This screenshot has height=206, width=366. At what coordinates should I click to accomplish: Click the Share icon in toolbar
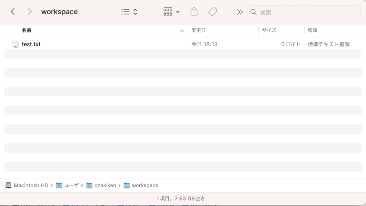coord(194,12)
